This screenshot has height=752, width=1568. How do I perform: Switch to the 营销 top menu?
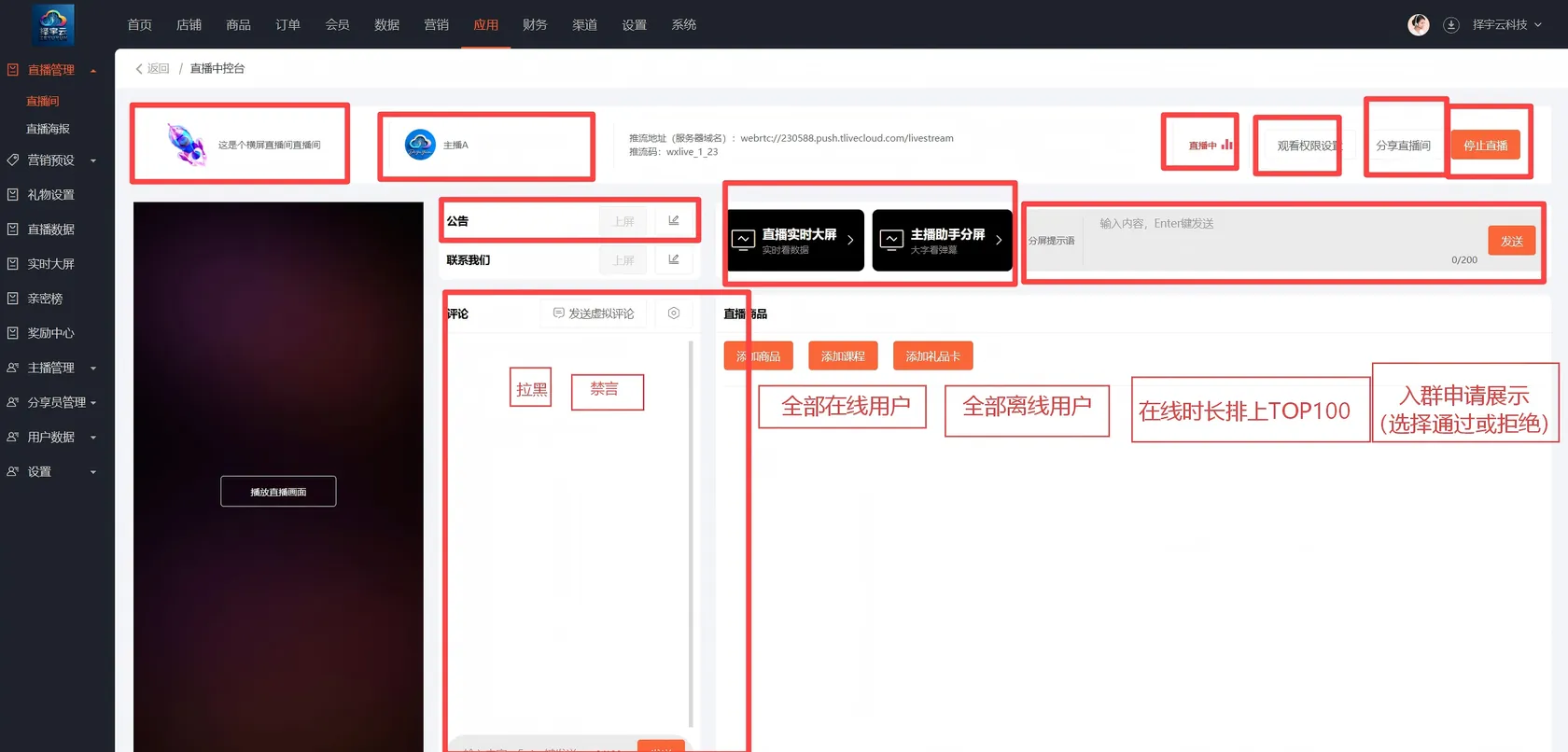437,25
